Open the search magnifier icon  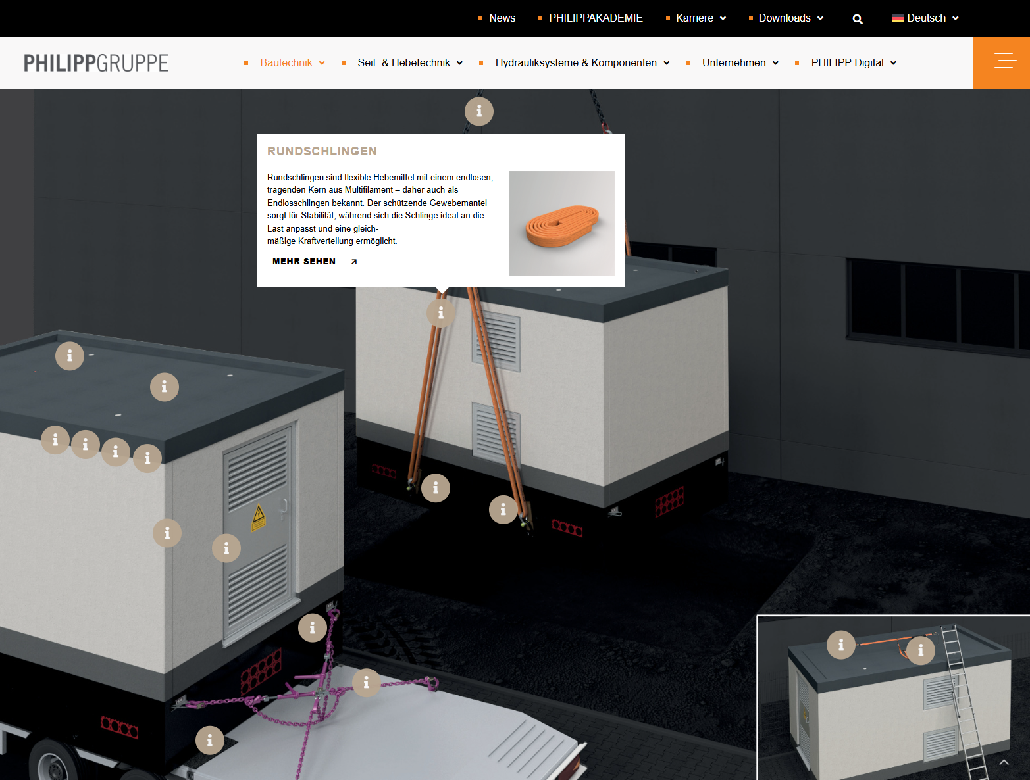(x=857, y=19)
